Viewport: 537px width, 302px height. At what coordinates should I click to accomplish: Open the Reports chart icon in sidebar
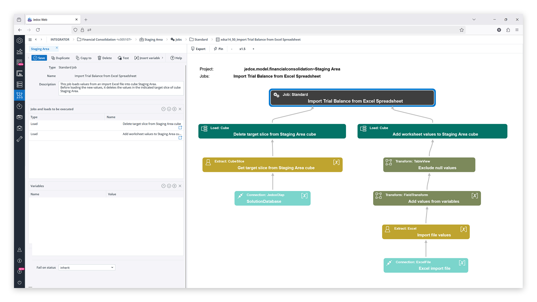pos(19,74)
